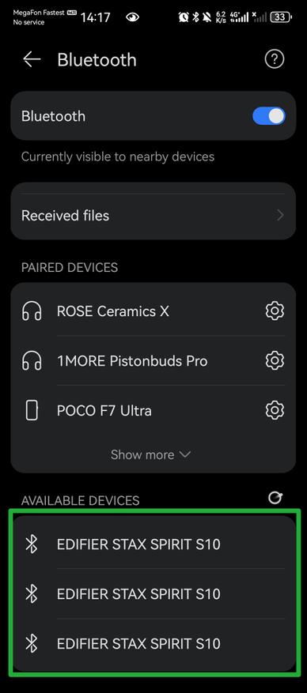Image resolution: width=307 pixels, height=693 pixels.
Task: Tap the phone icon beside POCO F7 Ultra
Action: click(32, 411)
